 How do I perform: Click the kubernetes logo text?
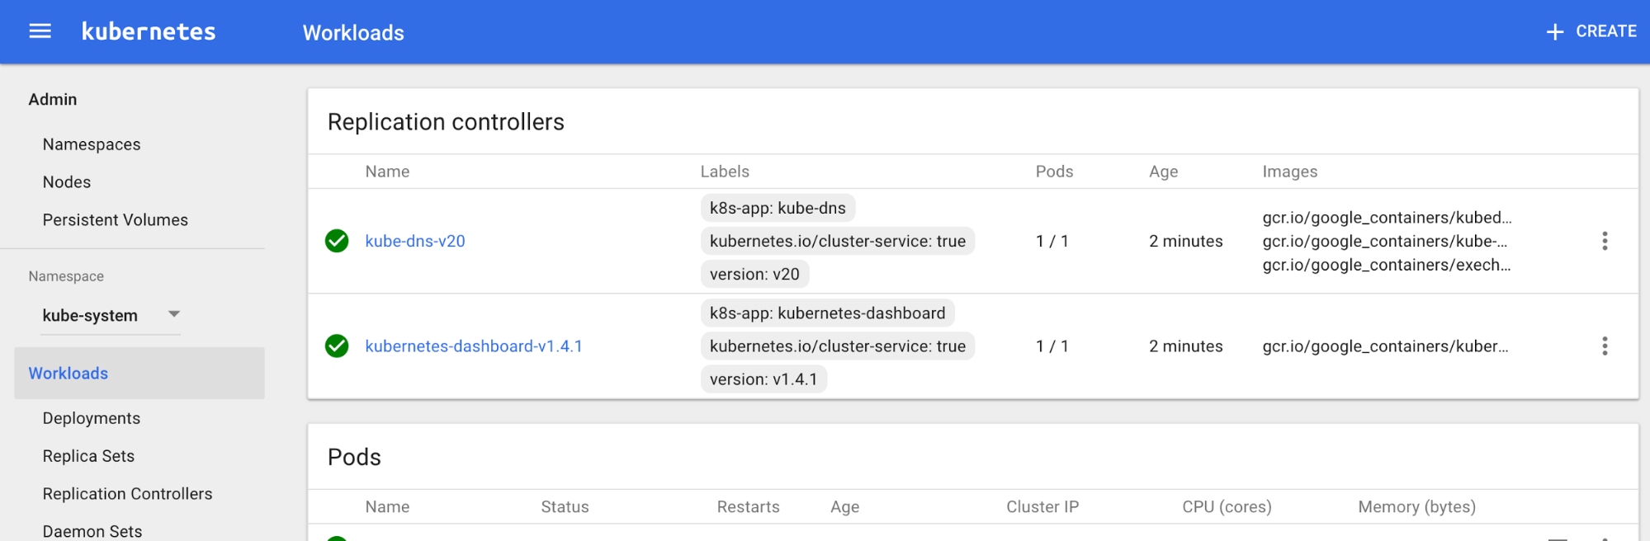point(149,31)
